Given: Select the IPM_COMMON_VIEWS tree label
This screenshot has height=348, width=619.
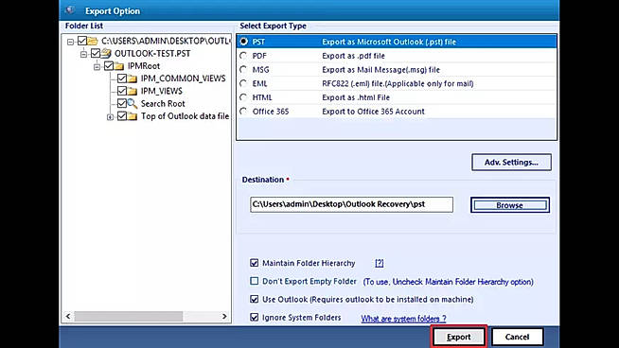Looking at the screenshot, I should coord(184,78).
